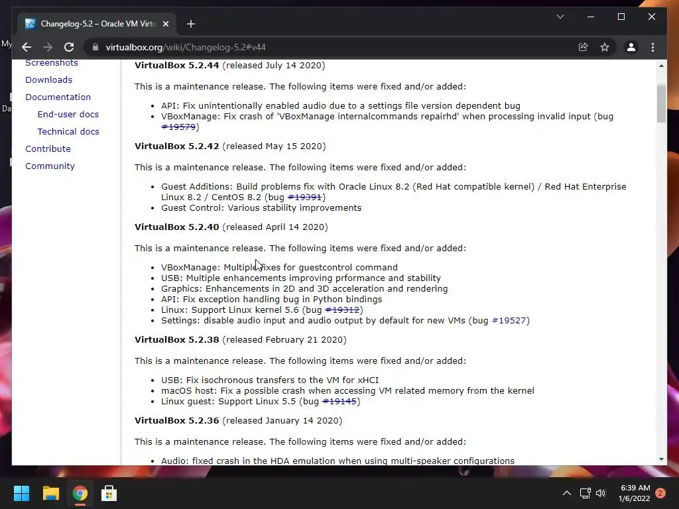Screen dimensions: 679x509
Task: Open End-user docs link
Action: pos(68,114)
